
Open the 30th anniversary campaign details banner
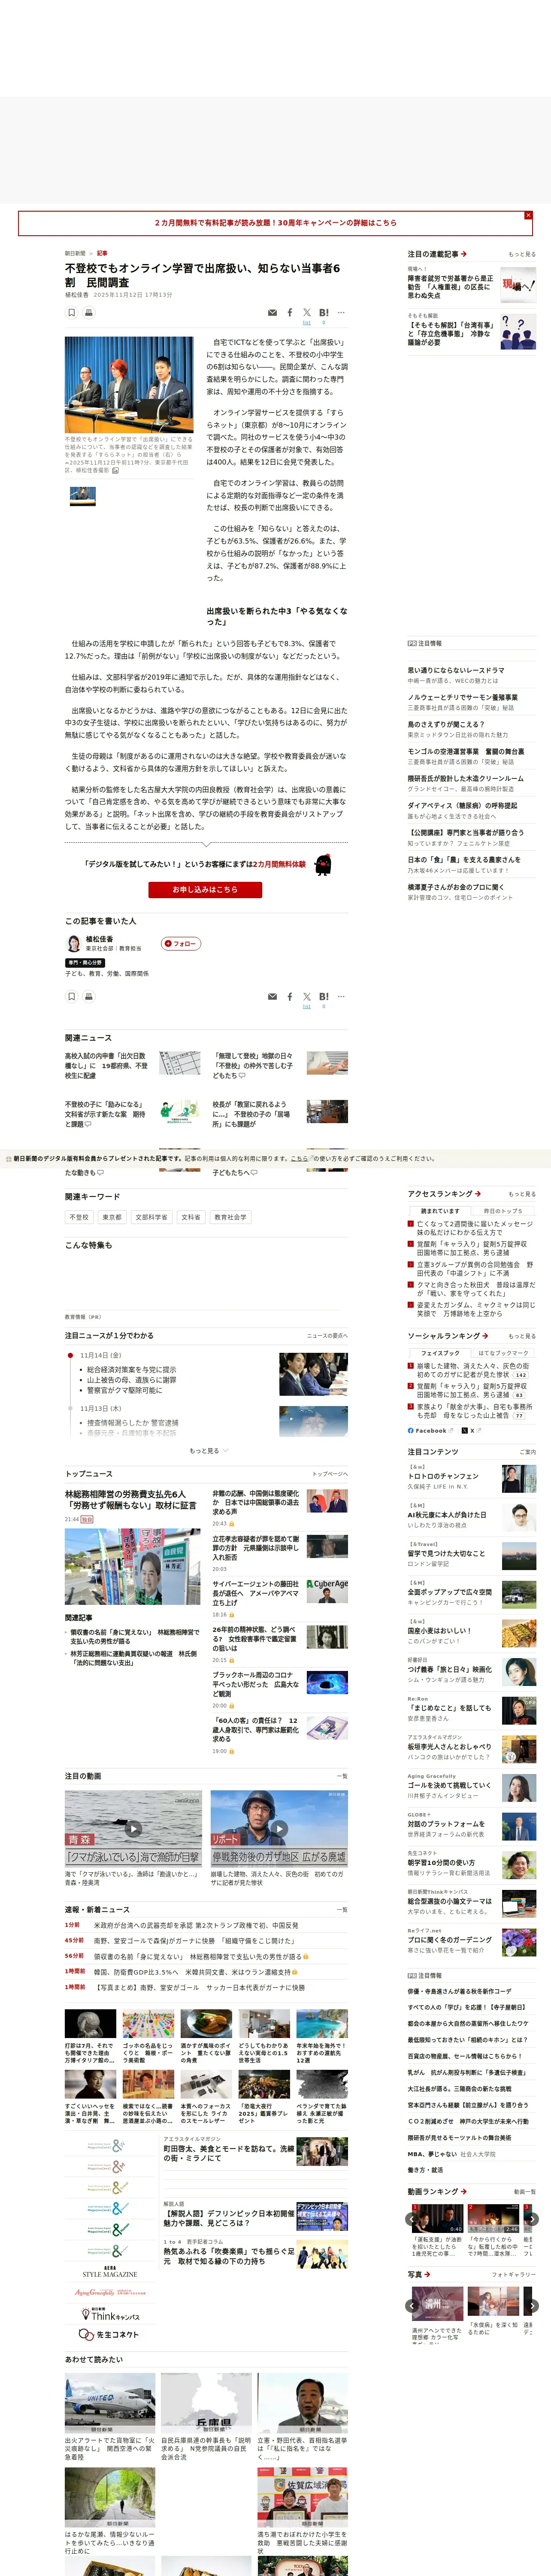pos(275,223)
